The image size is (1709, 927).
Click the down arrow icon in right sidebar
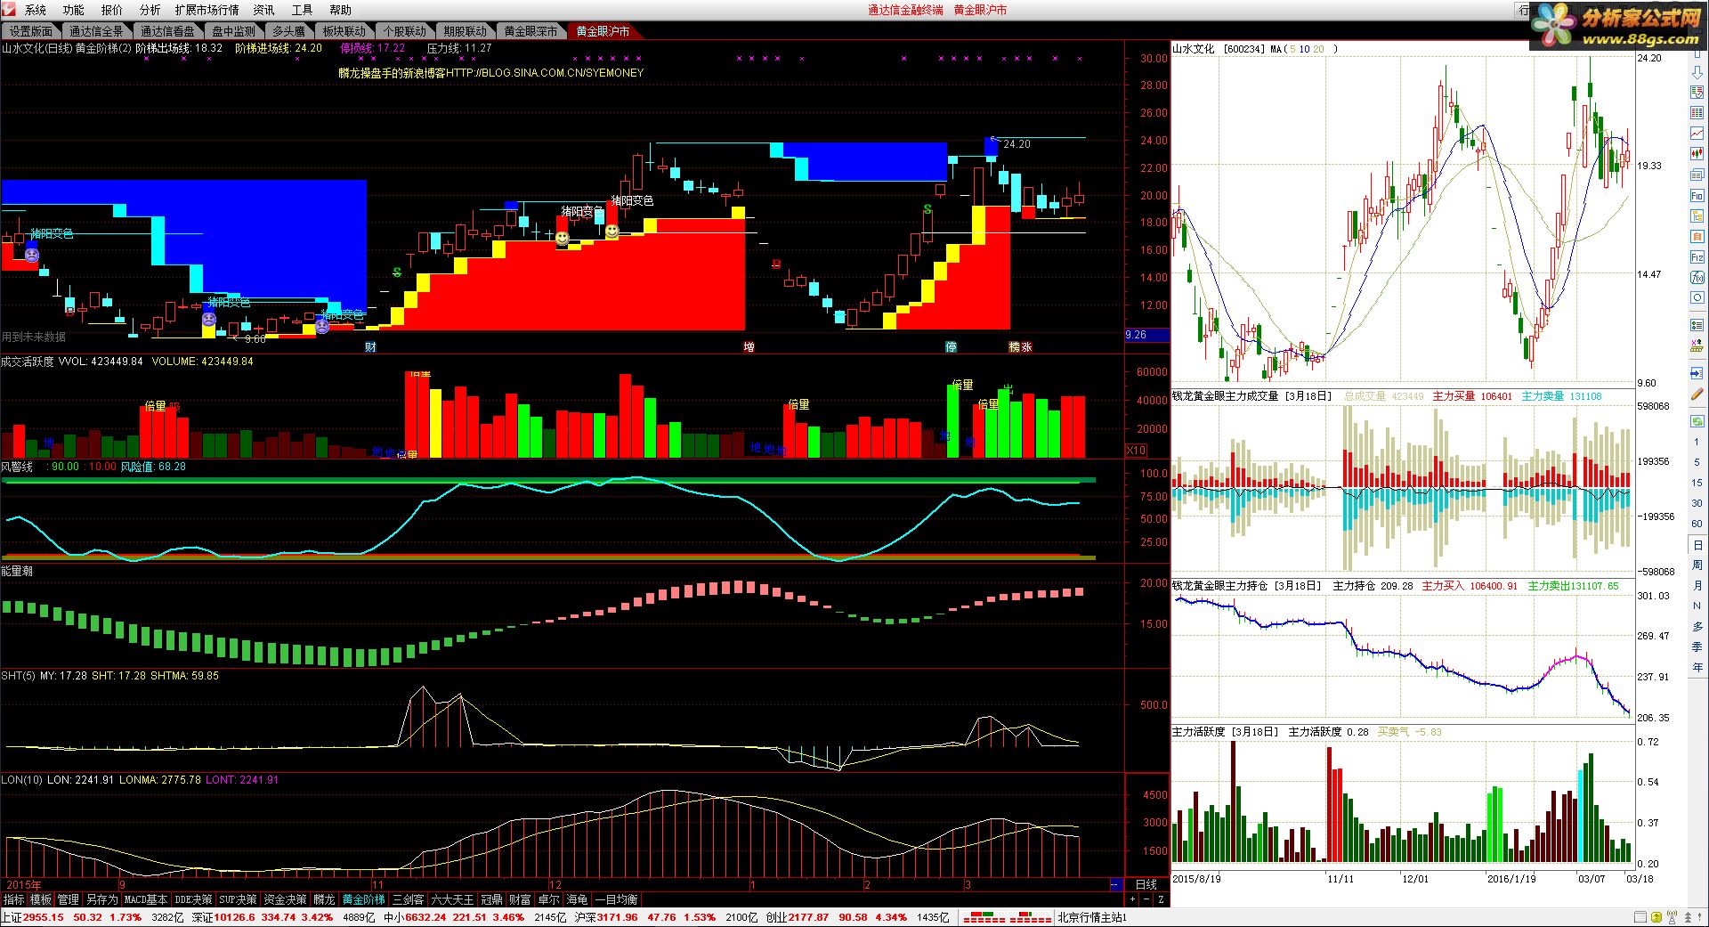point(1697,72)
